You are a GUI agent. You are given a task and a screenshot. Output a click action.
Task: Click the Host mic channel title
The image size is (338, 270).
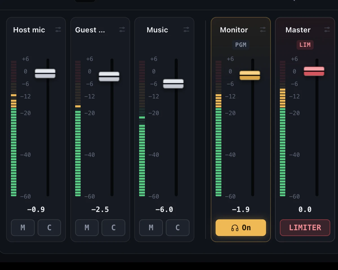point(29,30)
